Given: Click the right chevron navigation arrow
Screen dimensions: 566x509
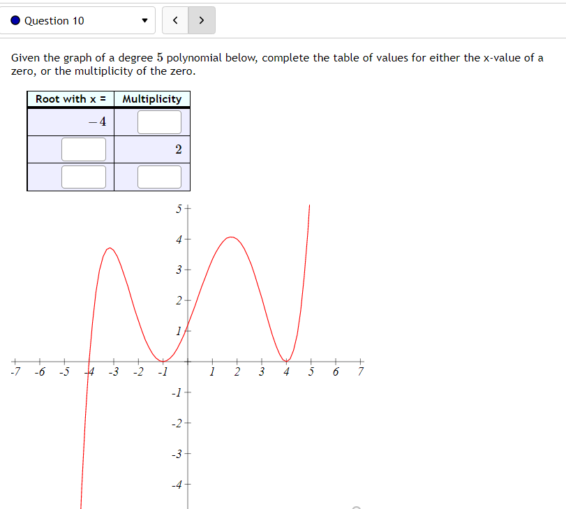Looking at the screenshot, I should tap(201, 20).
